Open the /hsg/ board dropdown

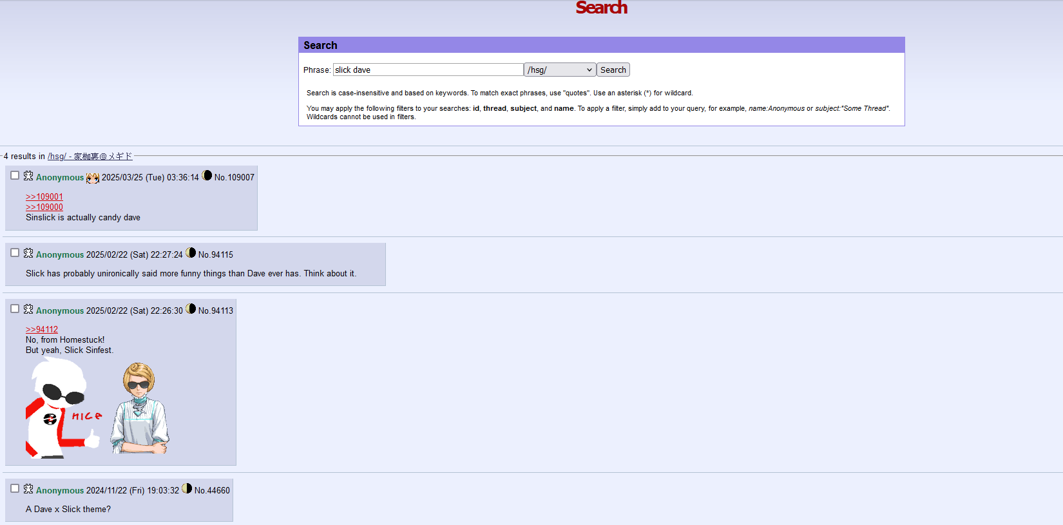pyautogui.click(x=560, y=70)
